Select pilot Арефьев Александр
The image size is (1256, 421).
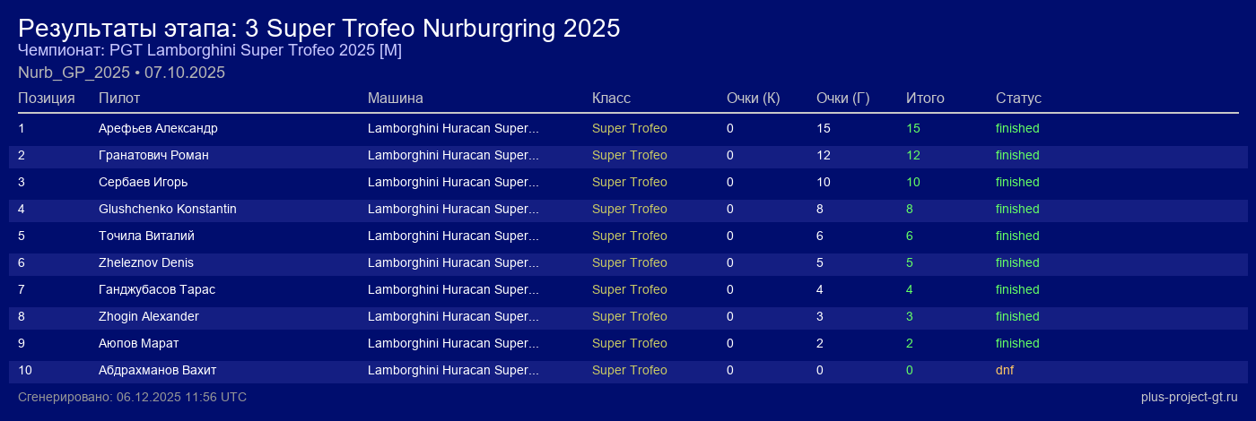click(x=158, y=128)
